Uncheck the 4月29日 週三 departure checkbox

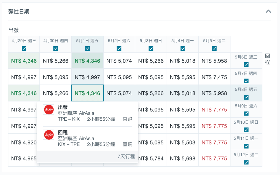click(24, 49)
